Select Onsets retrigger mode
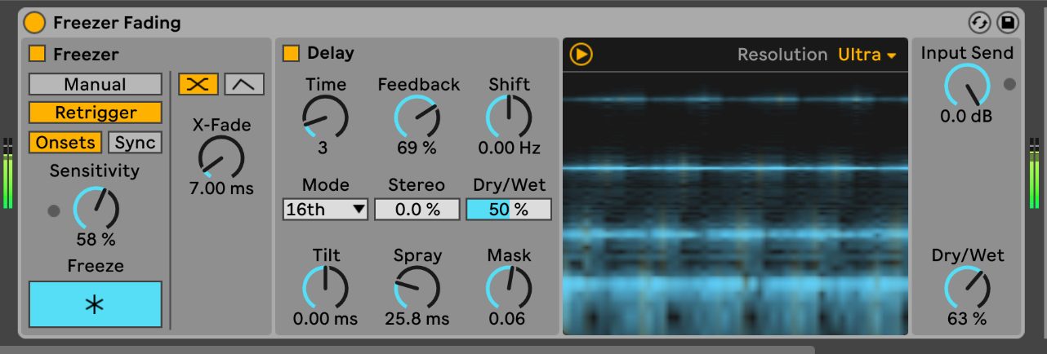 (65, 142)
